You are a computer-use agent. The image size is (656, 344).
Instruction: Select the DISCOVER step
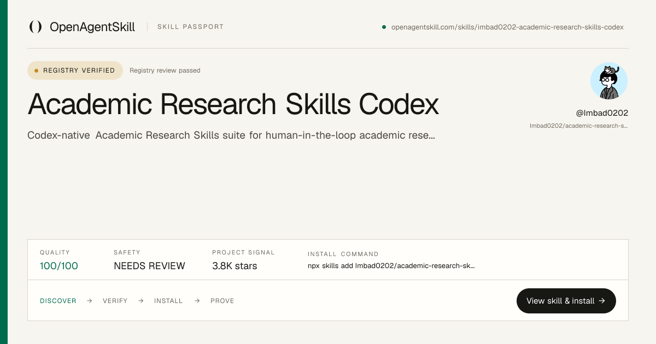(x=58, y=301)
